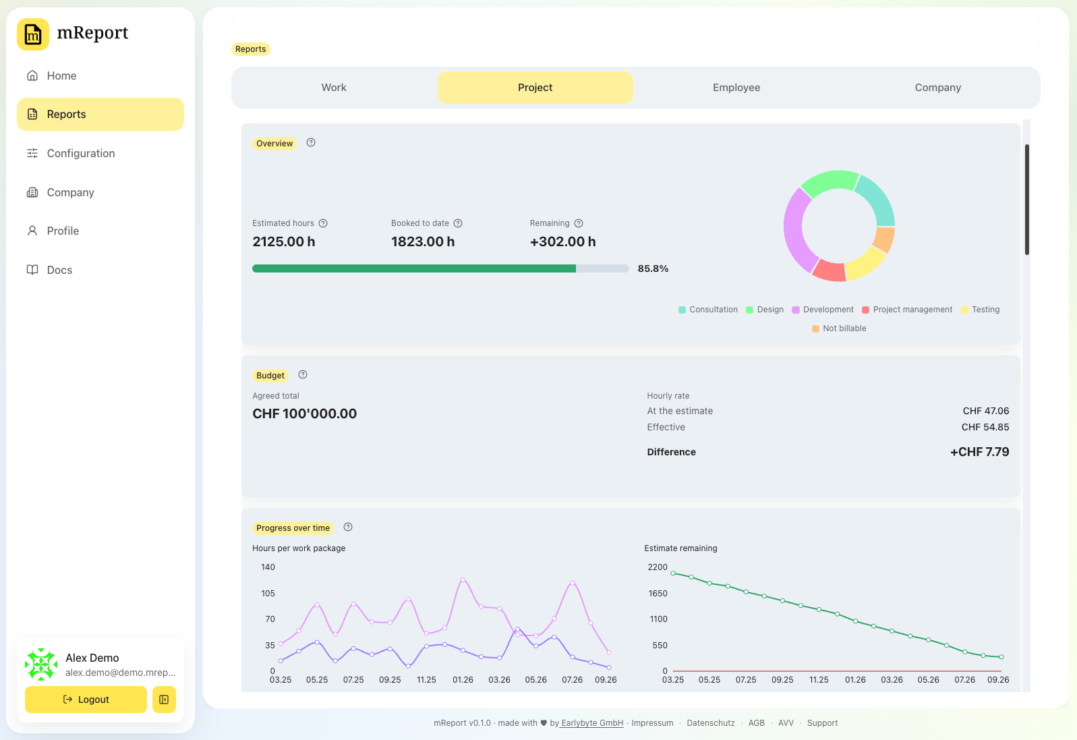Click the teal Consultation segment of donut chart
1077x740 pixels.
pyautogui.click(x=878, y=199)
